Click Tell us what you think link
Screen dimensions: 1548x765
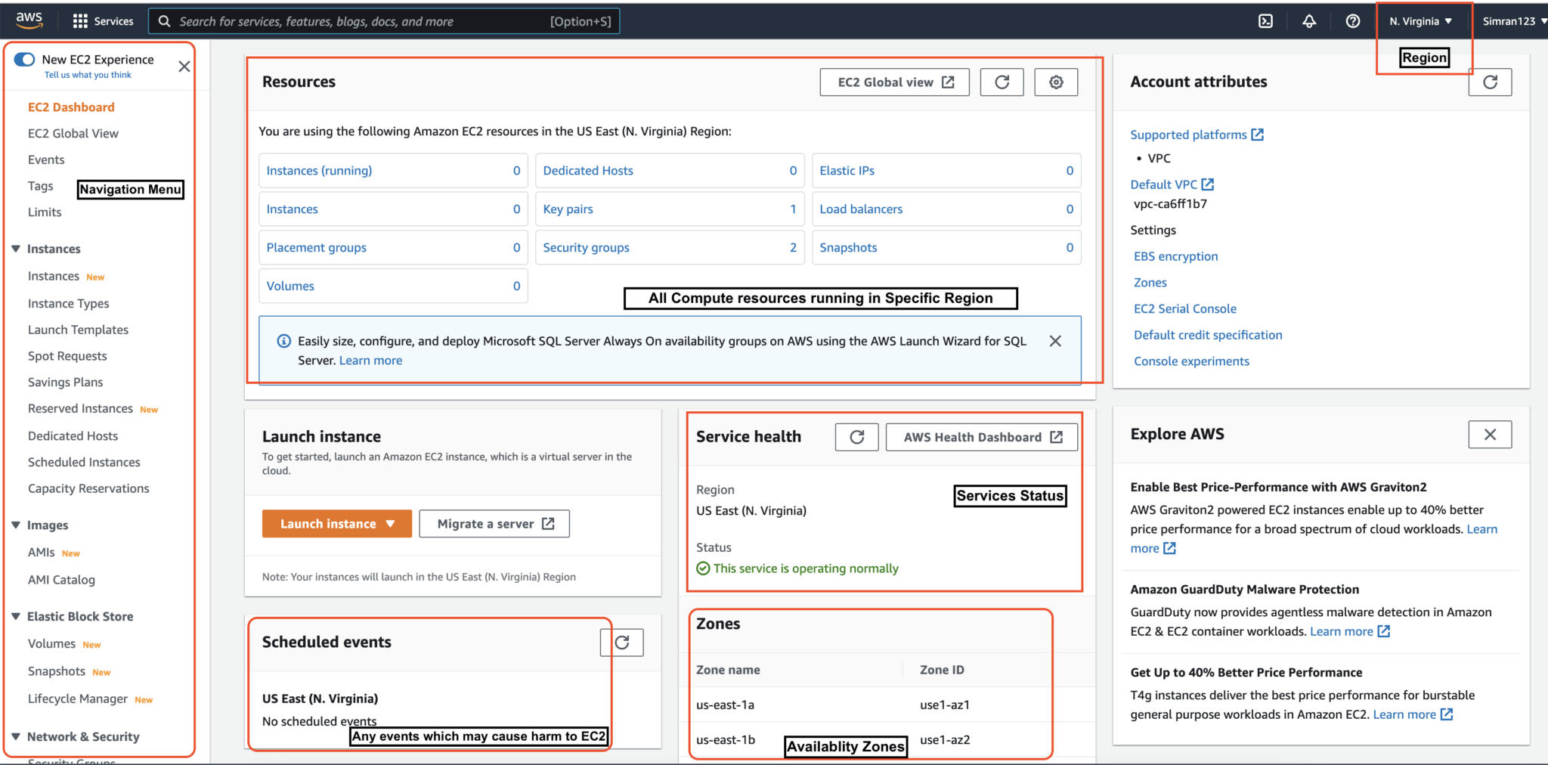(x=88, y=75)
